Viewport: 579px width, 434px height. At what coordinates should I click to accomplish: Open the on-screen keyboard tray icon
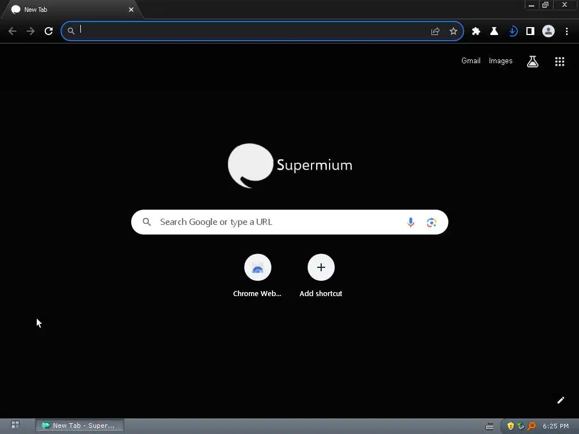(x=490, y=426)
